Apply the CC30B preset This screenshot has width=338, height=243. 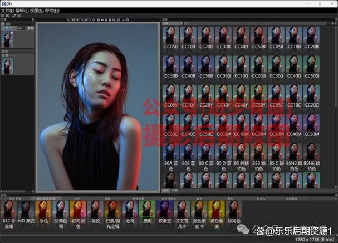(x=171, y=67)
